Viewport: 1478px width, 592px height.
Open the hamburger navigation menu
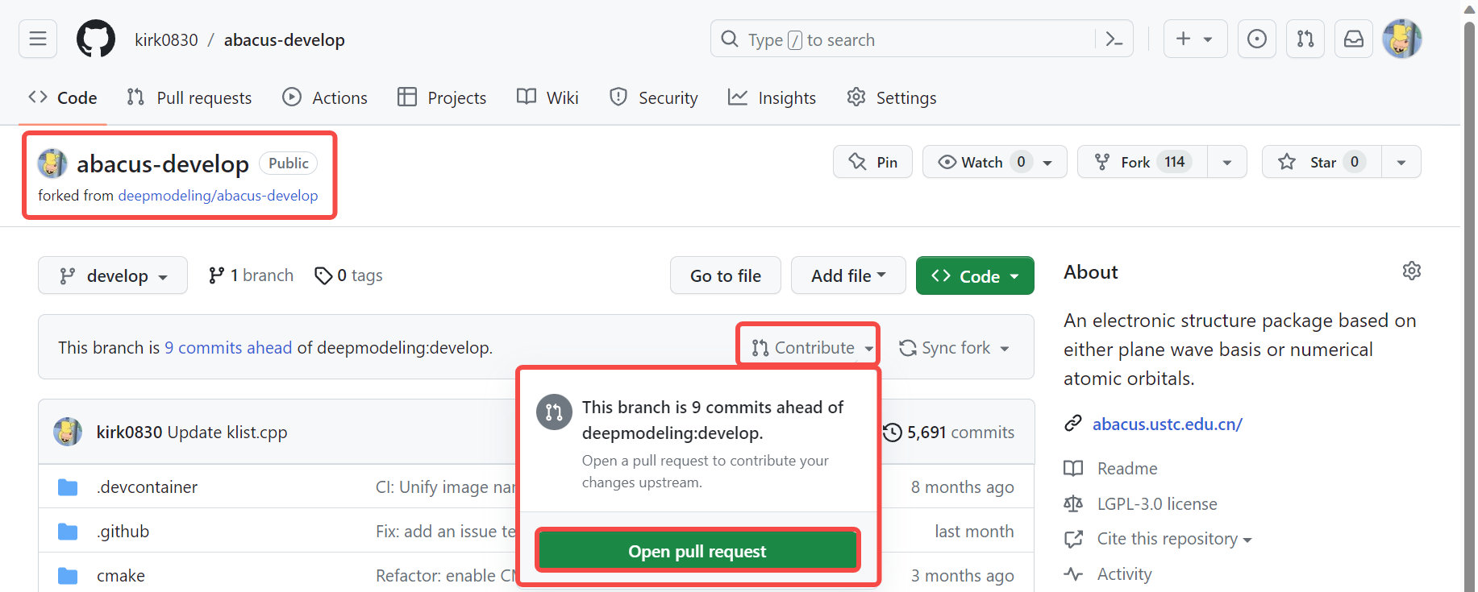(x=38, y=39)
